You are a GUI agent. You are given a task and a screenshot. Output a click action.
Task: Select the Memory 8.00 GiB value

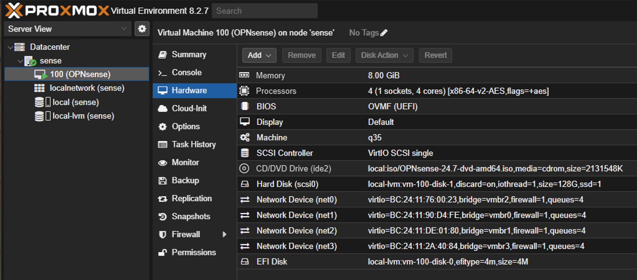384,75
